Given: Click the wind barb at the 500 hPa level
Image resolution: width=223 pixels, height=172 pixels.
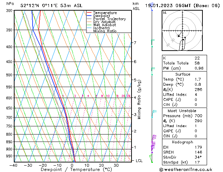Looking at the screenshot, I should click(153, 71).
